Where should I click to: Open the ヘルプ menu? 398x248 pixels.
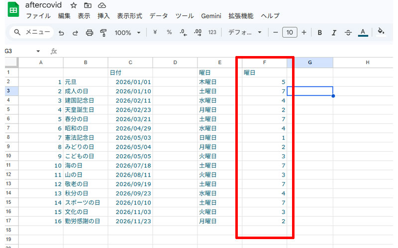270,16
